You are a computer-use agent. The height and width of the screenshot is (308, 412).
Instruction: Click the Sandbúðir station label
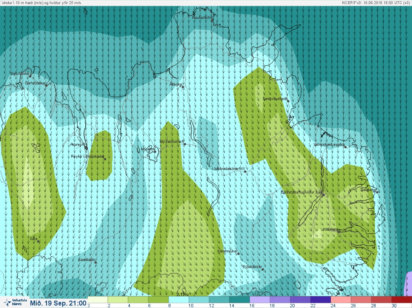[x=87, y=260]
